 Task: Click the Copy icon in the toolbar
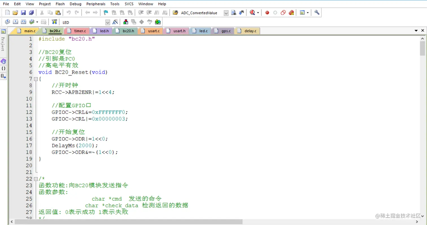pyautogui.click(x=50, y=13)
